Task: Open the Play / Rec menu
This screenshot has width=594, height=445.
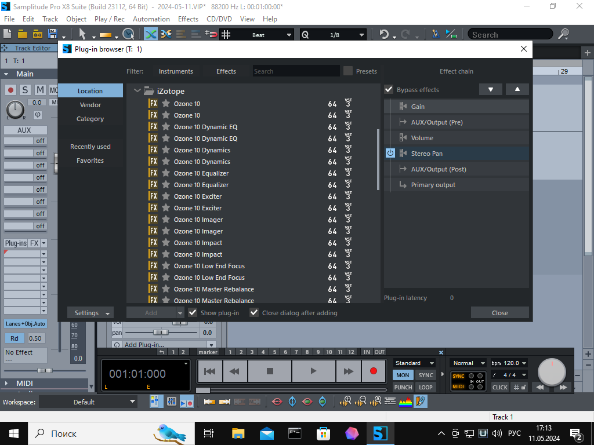Action: click(x=110, y=19)
